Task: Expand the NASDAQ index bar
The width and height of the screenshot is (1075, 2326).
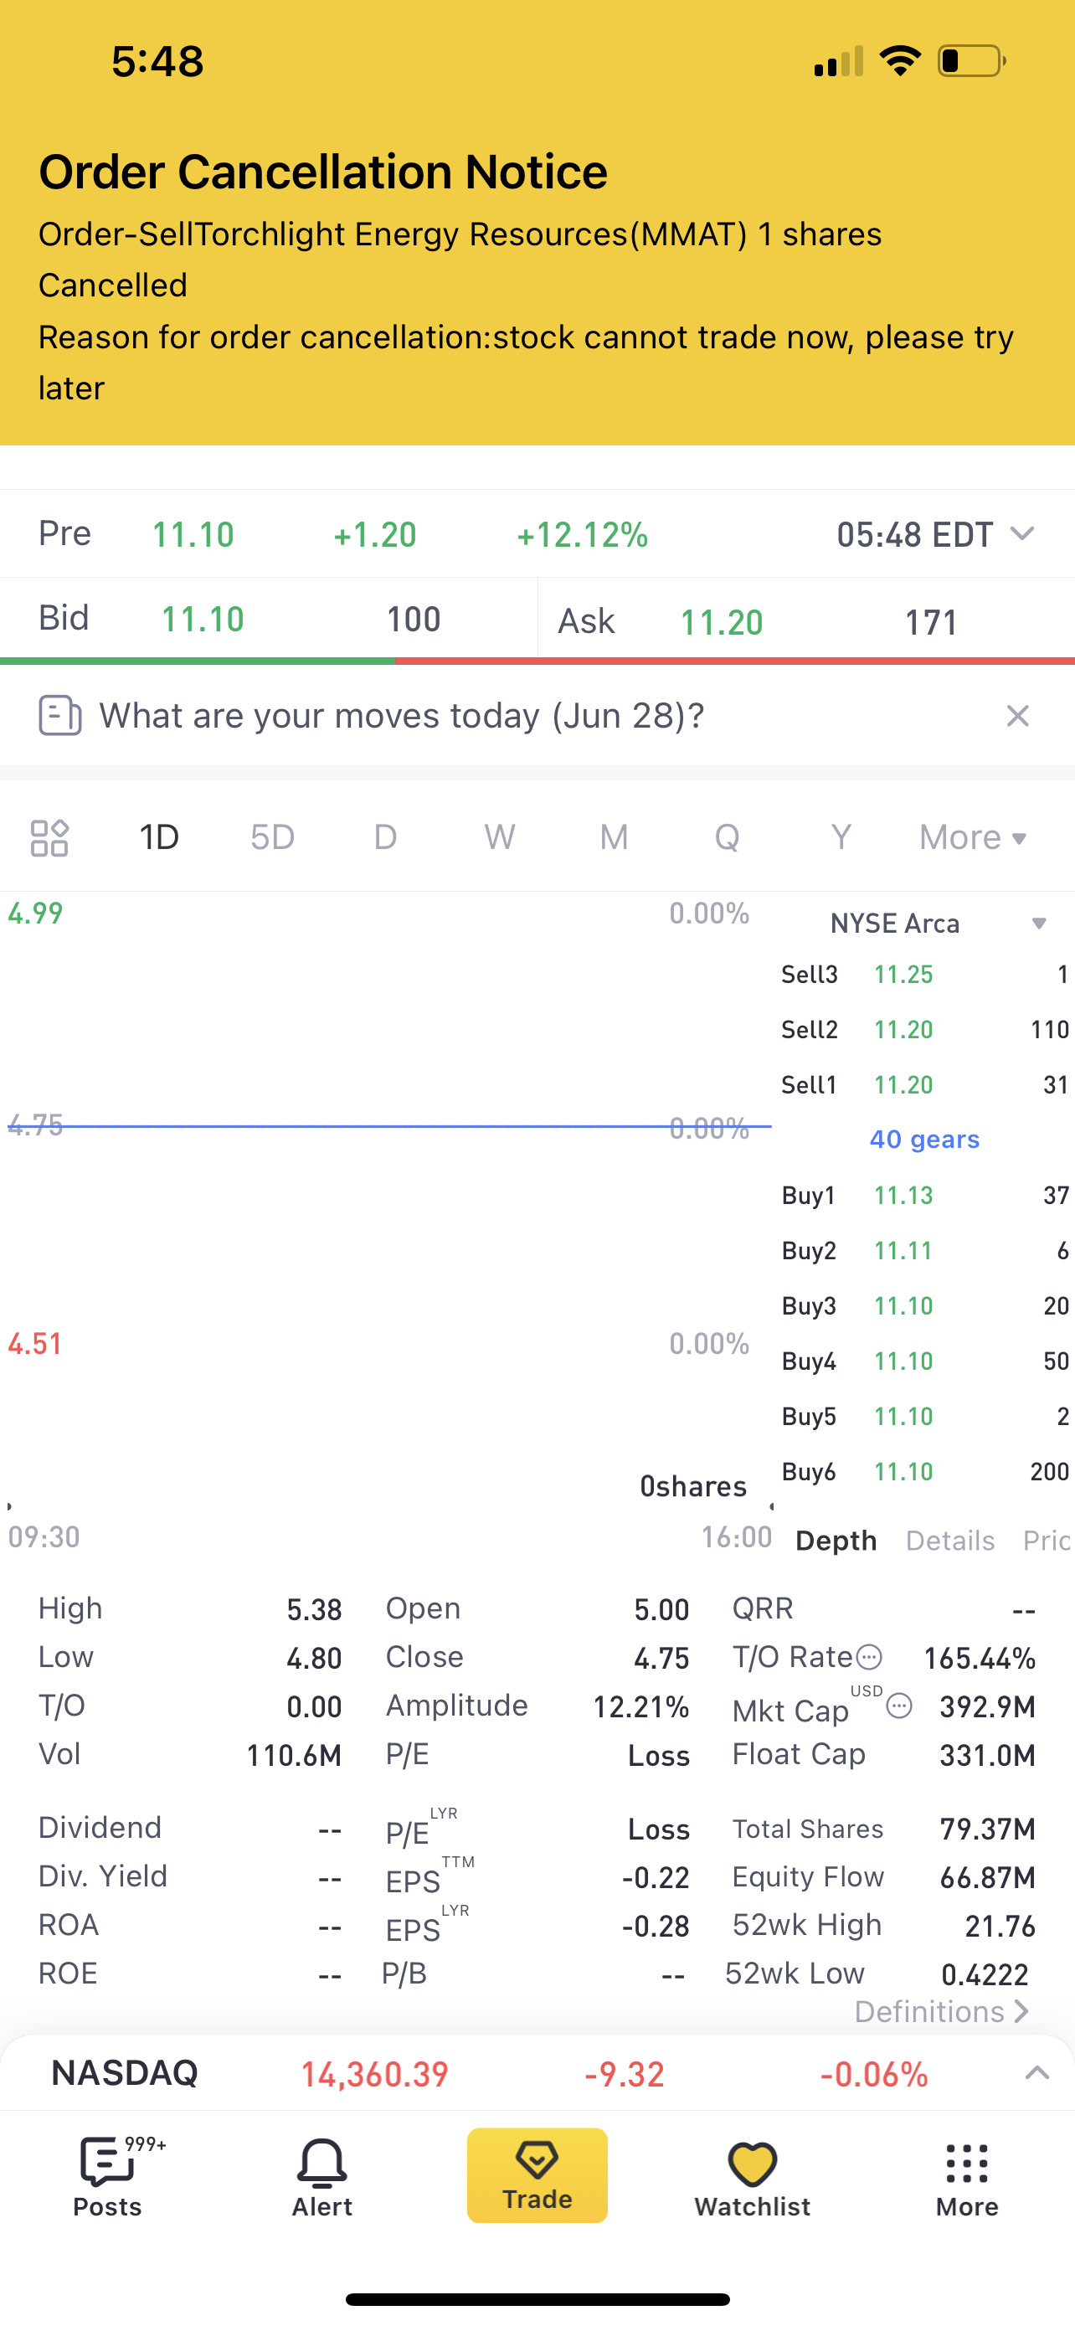Action: click(x=1036, y=2073)
